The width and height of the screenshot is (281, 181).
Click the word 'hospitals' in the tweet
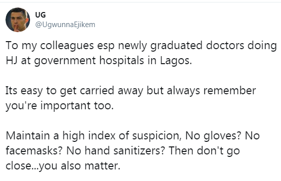pos(122,61)
